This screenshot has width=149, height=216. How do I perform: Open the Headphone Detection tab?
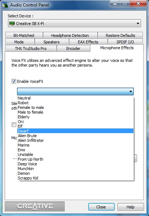coord(70,35)
